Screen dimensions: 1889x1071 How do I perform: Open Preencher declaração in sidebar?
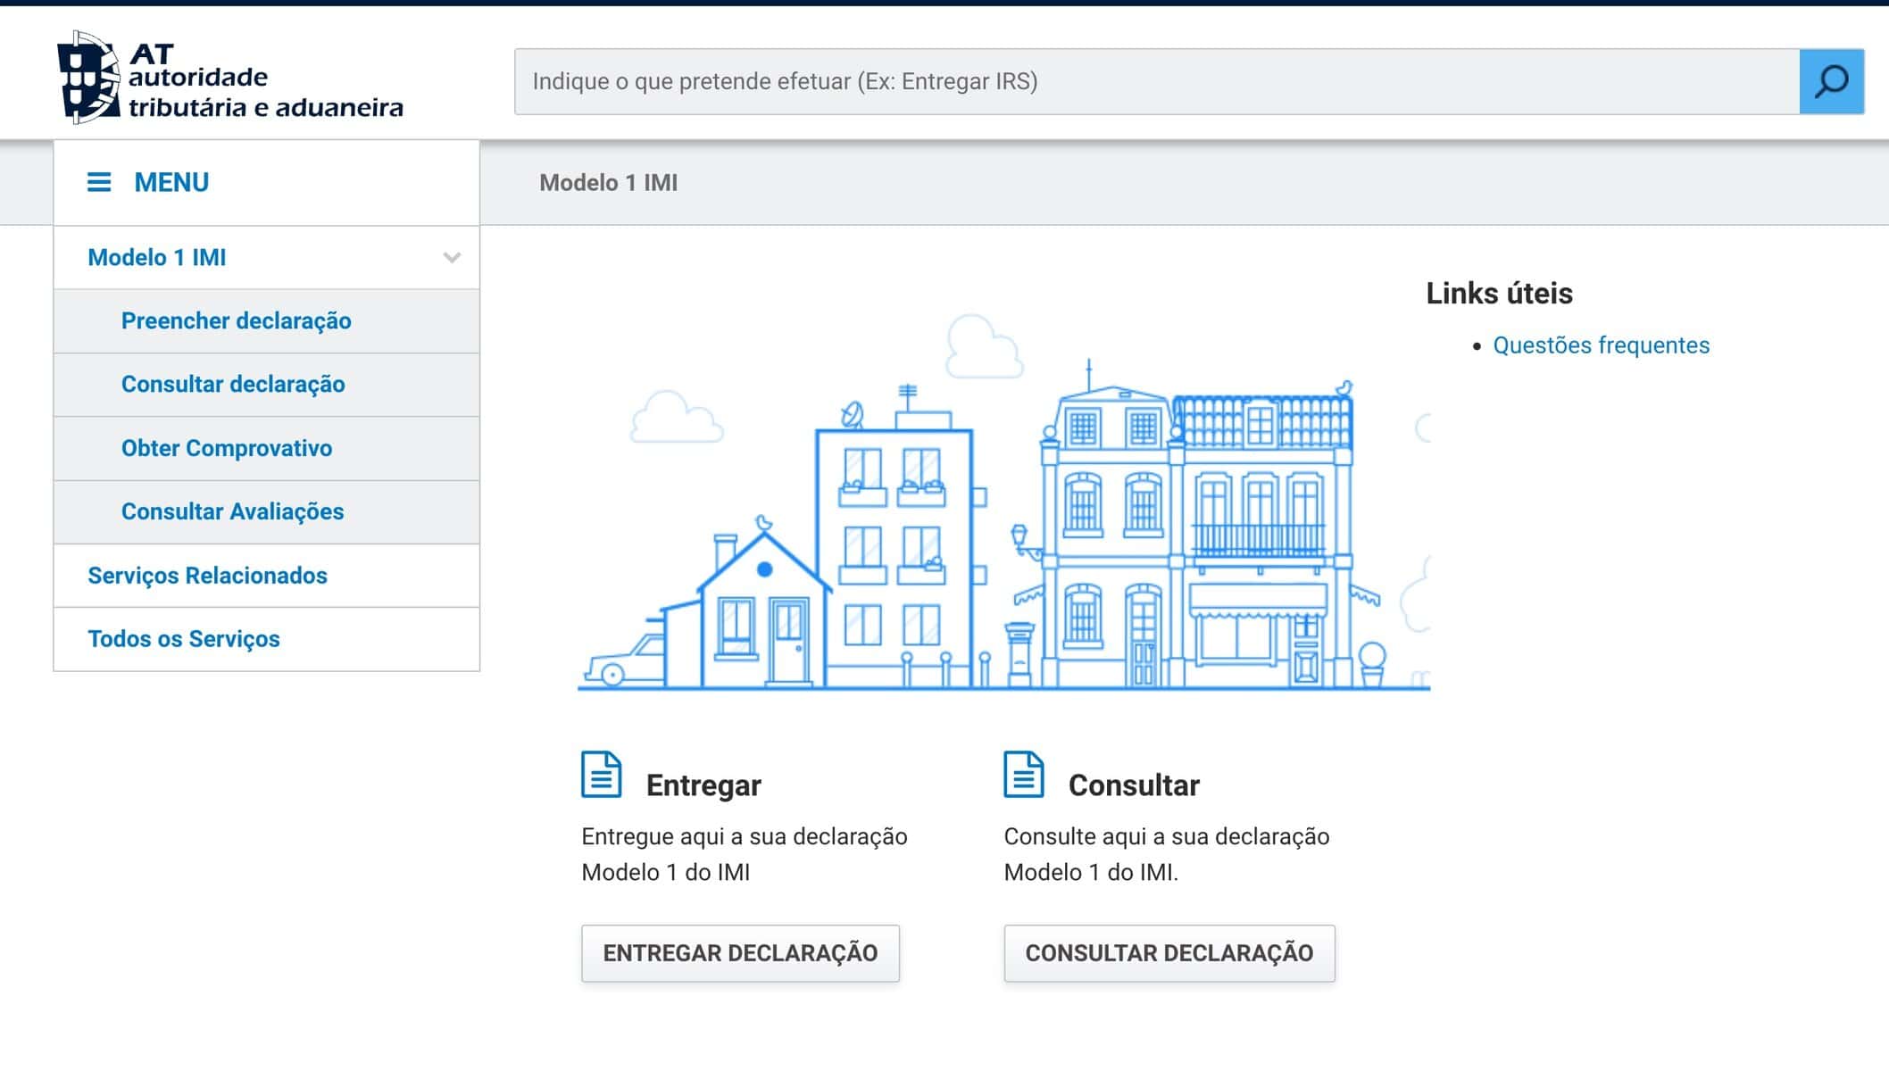236,321
